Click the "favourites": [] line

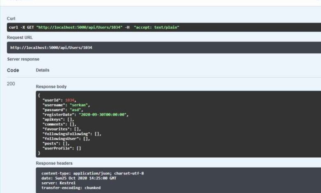62,129
